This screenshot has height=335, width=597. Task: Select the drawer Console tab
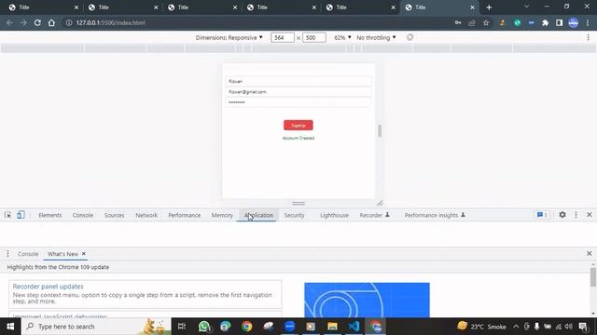[28, 254]
